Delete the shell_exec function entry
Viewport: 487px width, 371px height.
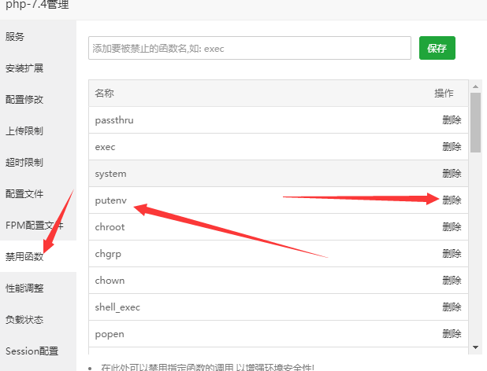pyautogui.click(x=452, y=307)
